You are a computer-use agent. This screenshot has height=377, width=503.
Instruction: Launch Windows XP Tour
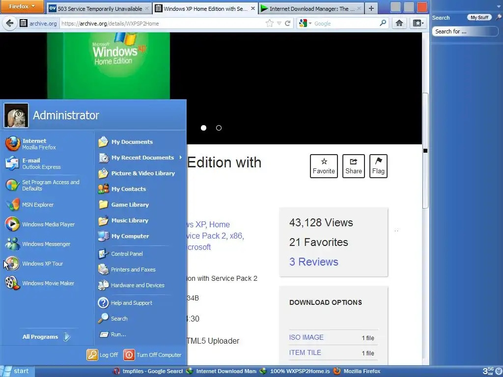[x=34, y=264]
